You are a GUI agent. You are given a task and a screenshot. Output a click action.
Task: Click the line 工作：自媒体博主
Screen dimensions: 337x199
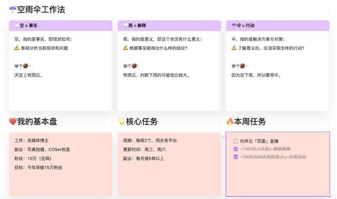(32, 141)
